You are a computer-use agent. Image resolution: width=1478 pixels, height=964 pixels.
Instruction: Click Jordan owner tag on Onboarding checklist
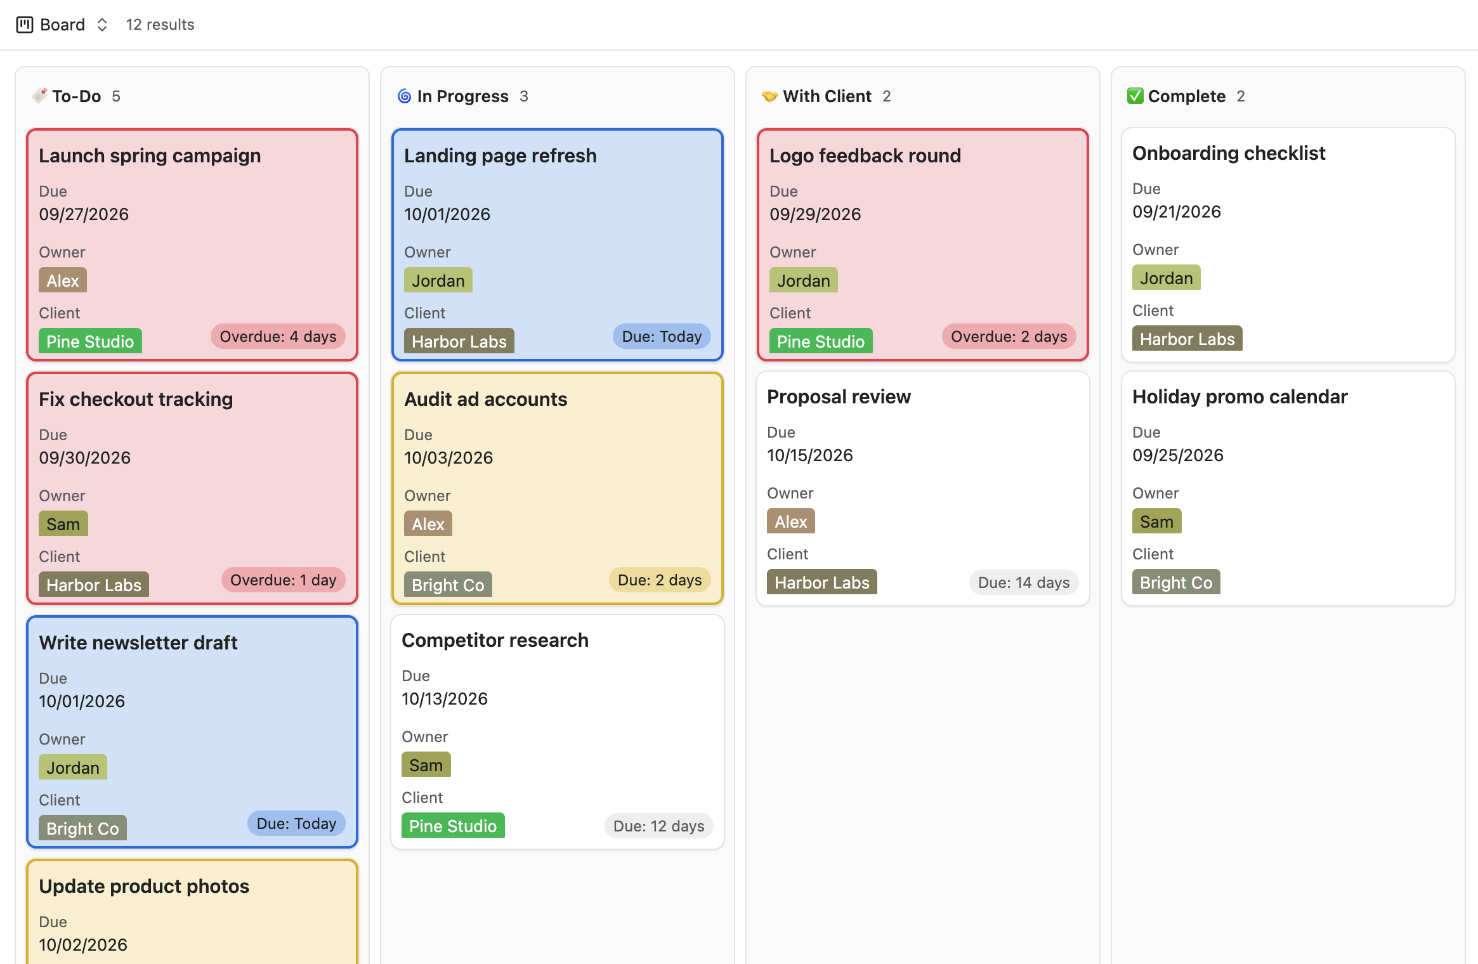(x=1167, y=278)
